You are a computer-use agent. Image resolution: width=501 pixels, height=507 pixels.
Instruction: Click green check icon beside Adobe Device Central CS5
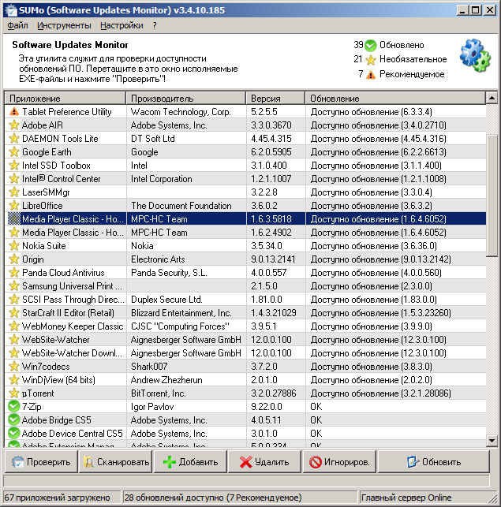(x=14, y=434)
